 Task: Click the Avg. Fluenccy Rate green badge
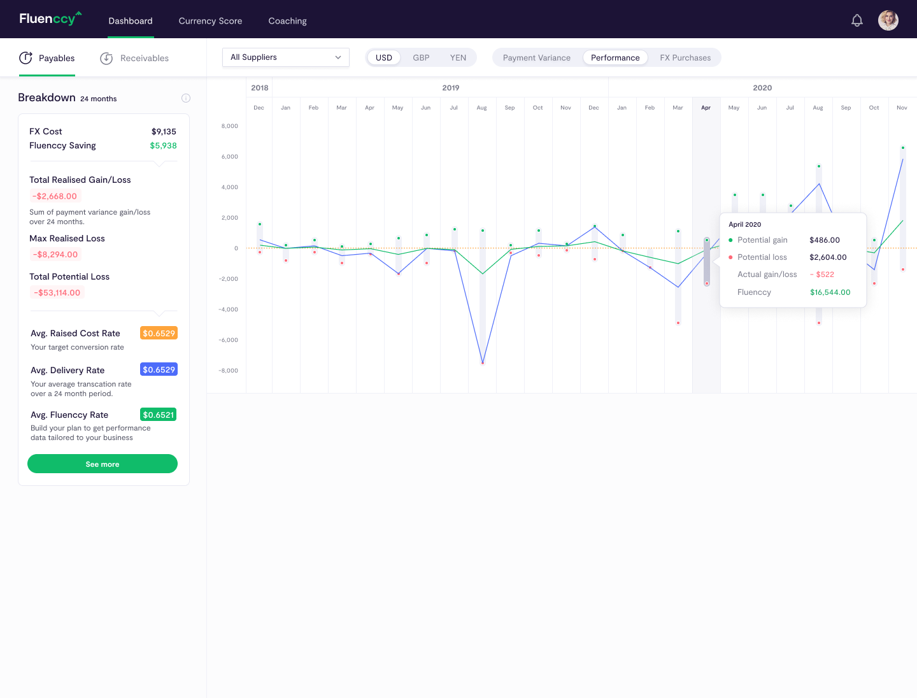tap(159, 415)
